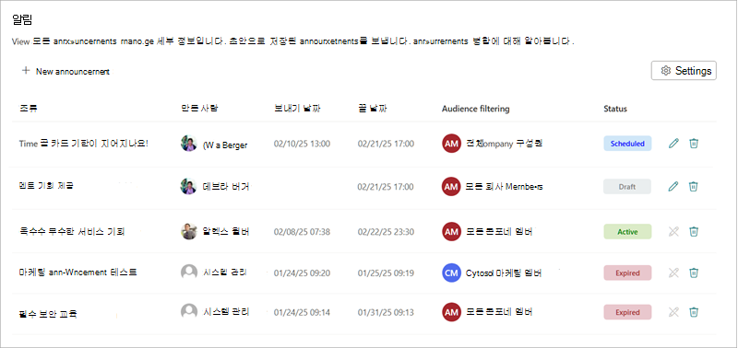Image resolution: width=738 pixels, height=348 pixels.
Task: Click the disabled edit icon in Active row
Action: coord(673,231)
